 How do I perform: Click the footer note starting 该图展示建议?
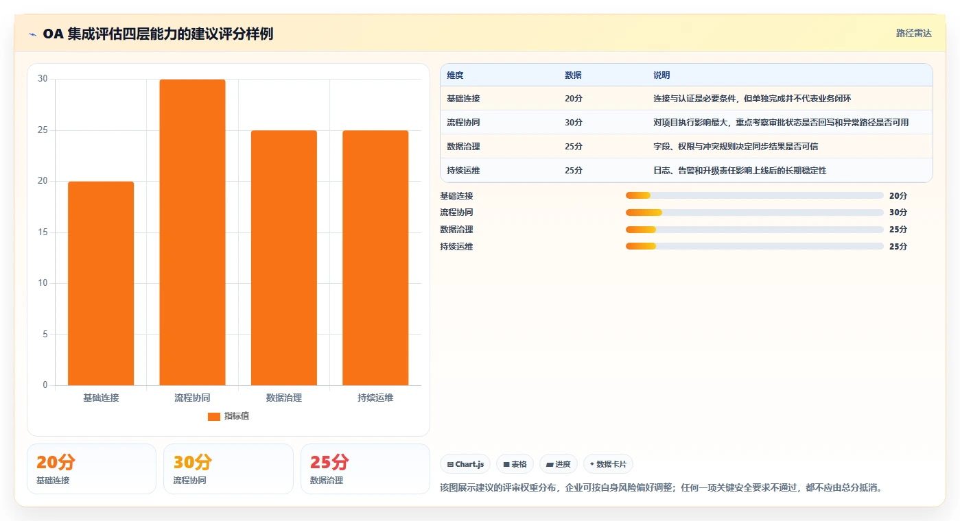click(660, 488)
